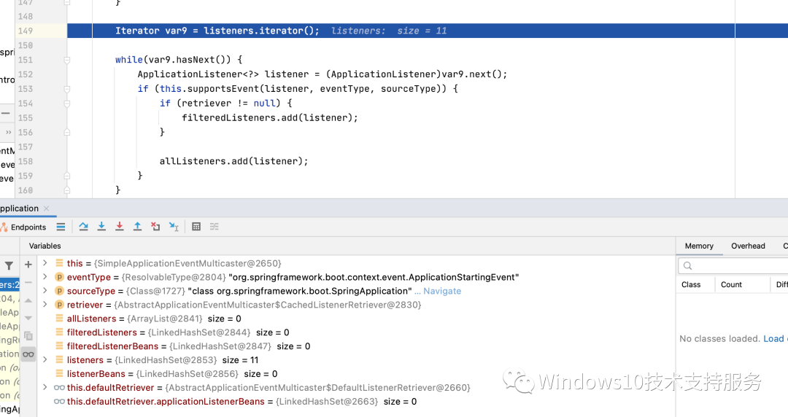Click the 'No classes loaded.' message

(719, 338)
